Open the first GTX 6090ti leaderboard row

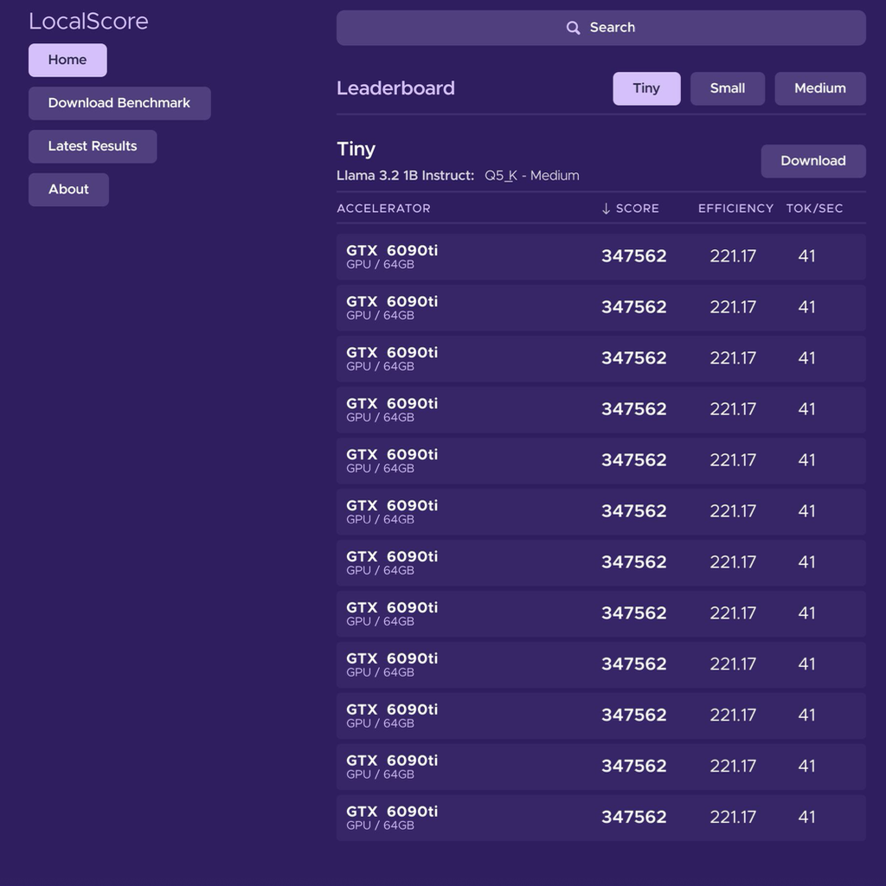600,256
